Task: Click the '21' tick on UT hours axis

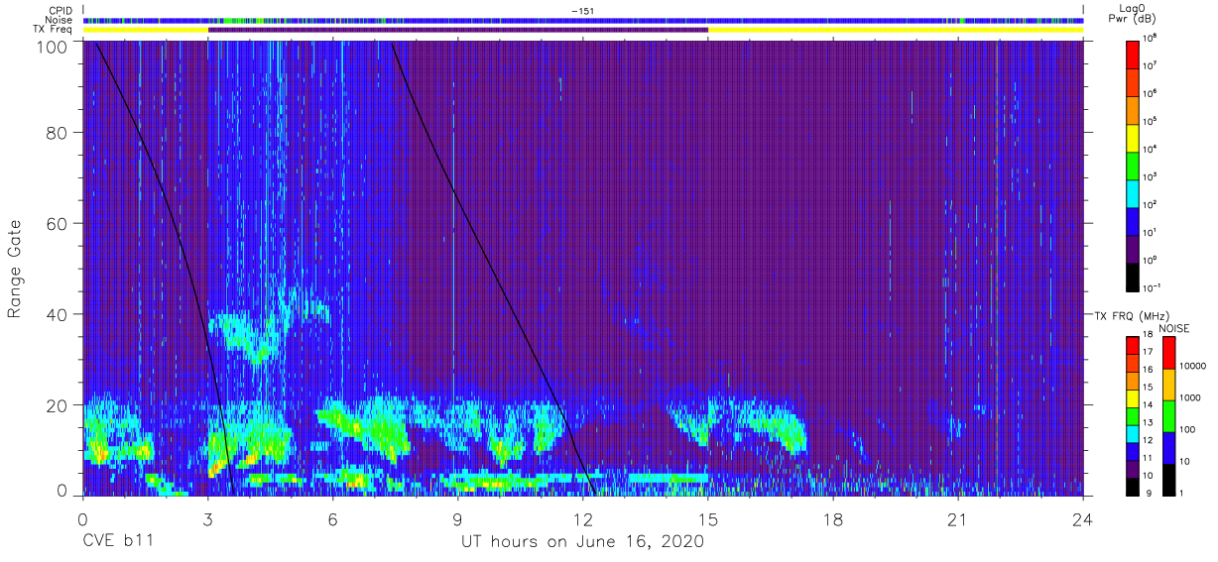Action: [x=958, y=518]
